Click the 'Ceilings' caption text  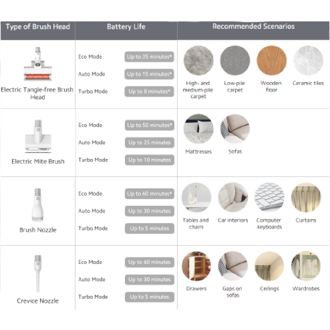[x=269, y=289]
